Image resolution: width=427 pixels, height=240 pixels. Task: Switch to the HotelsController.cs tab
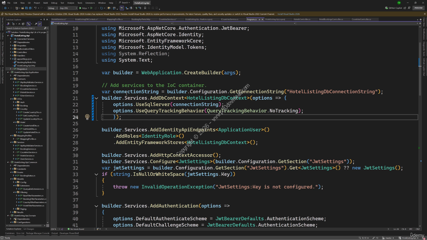[x=302, y=19]
